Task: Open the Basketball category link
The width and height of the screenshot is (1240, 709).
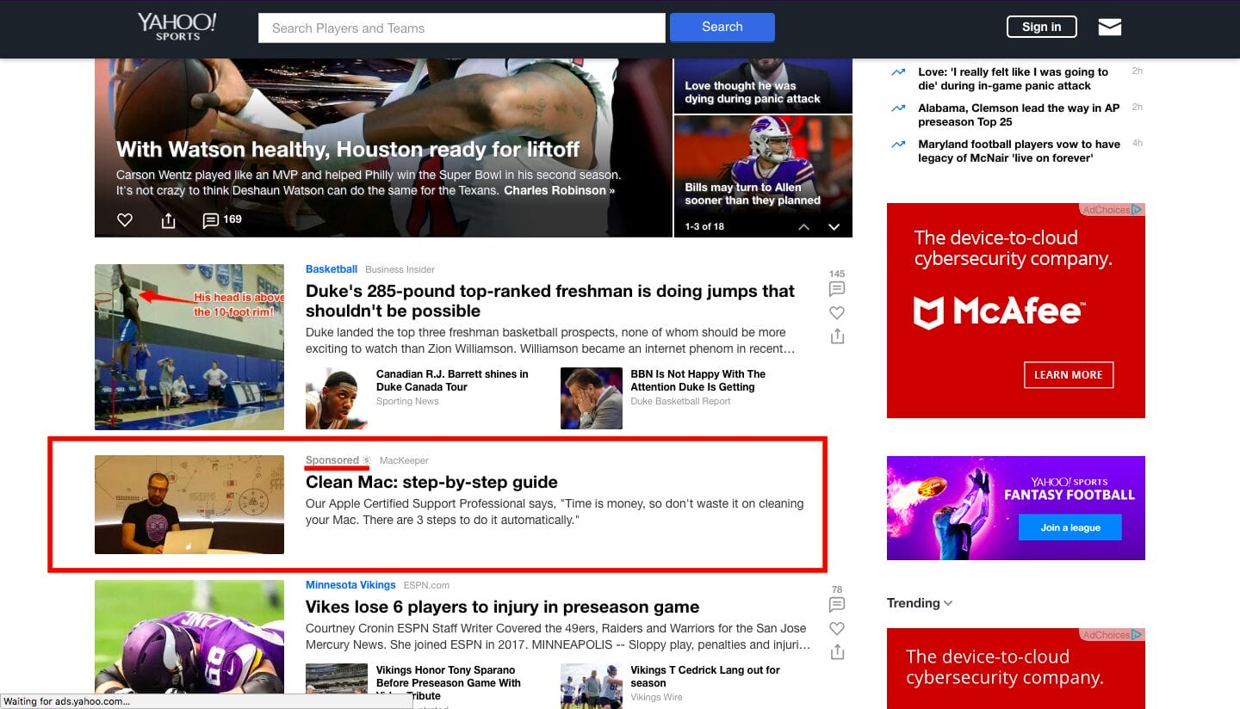Action: [331, 269]
